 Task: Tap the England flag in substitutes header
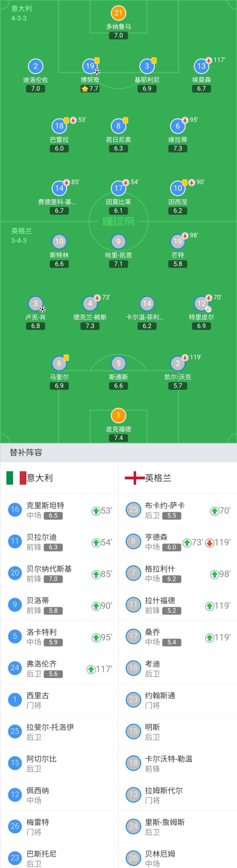(135, 478)
